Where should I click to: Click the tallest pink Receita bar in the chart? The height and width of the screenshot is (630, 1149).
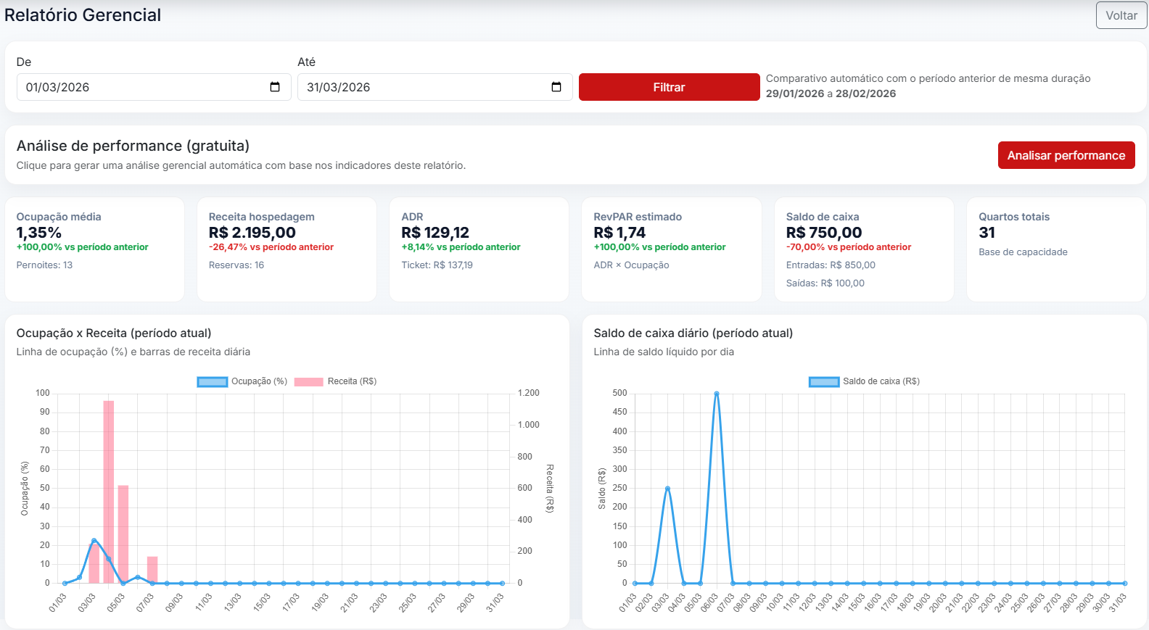tap(109, 492)
